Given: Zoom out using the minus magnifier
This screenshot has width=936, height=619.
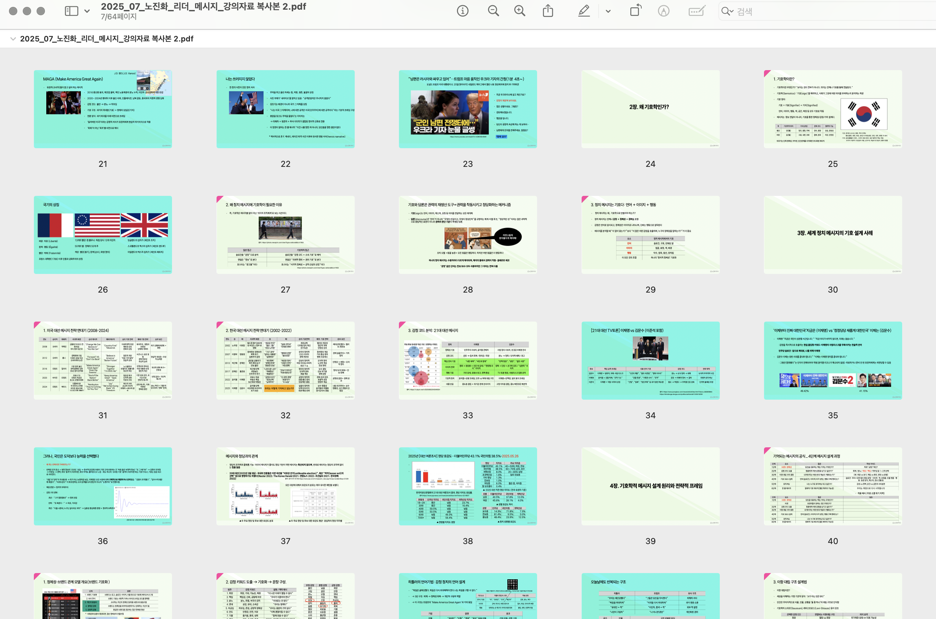Looking at the screenshot, I should 493,11.
